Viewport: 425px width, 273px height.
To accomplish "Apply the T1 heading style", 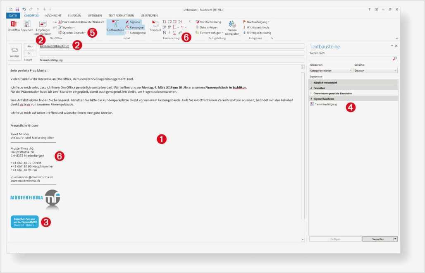I will coord(165,22).
